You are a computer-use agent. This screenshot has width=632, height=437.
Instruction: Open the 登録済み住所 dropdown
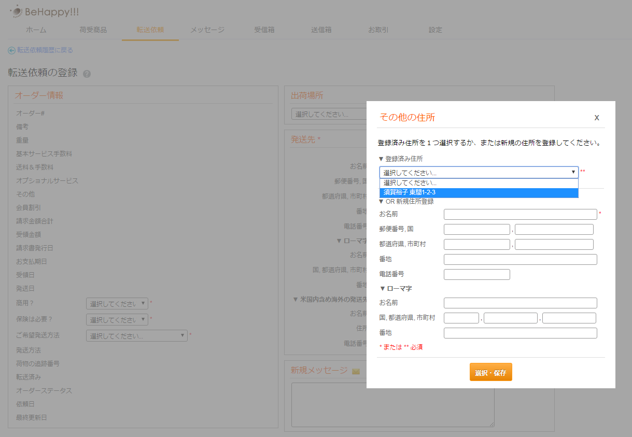click(x=479, y=172)
